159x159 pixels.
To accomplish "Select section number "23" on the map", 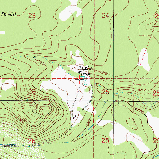I will tap(32, 16).
